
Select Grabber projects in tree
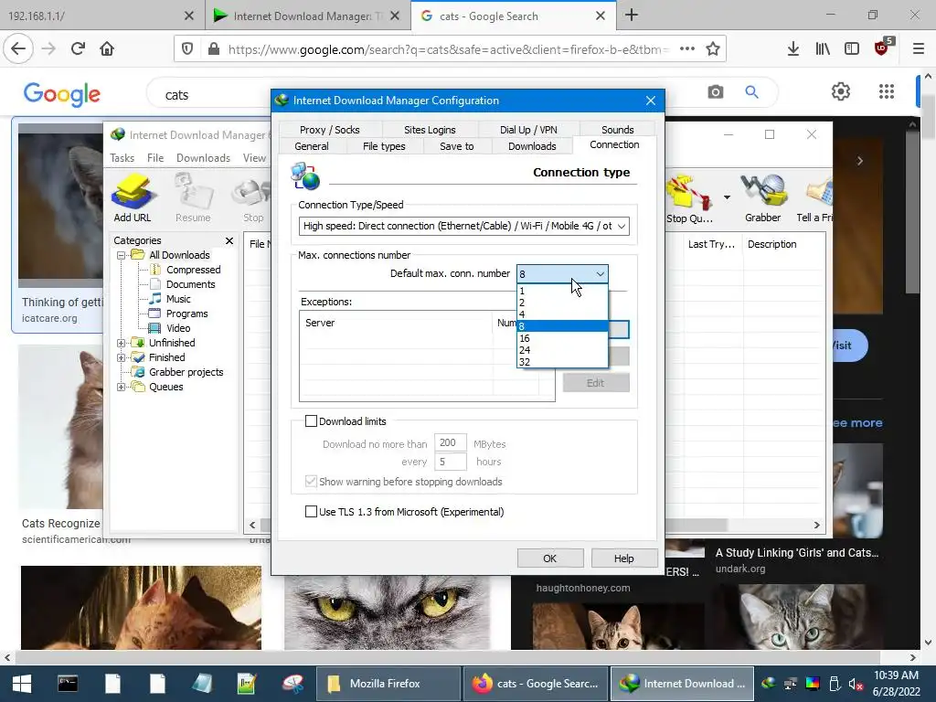click(186, 373)
